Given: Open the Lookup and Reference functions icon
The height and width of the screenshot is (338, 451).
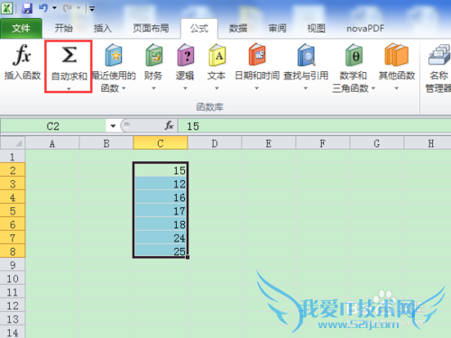Looking at the screenshot, I should [x=306, y=55].
